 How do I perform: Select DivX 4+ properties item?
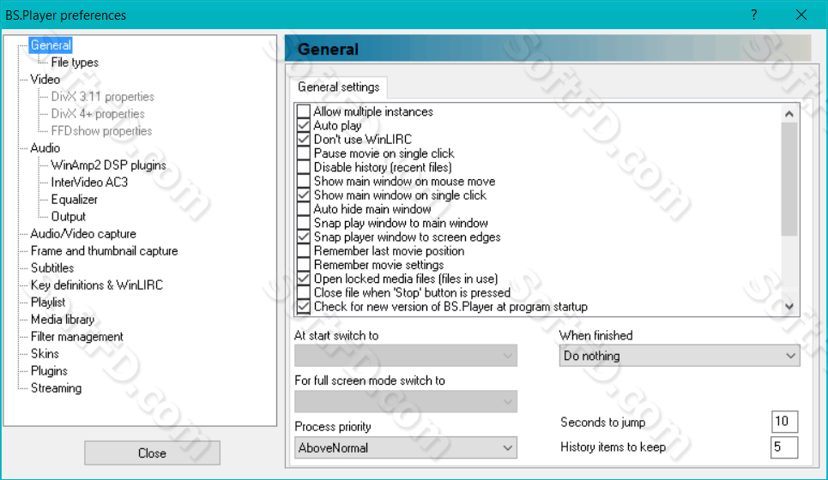click(x=98, y=113)
